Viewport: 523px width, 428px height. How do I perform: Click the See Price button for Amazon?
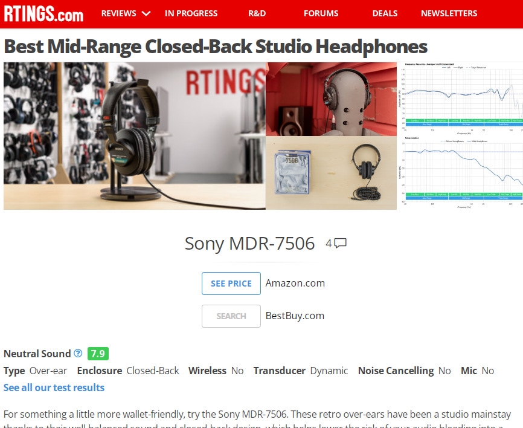[231, 284]
